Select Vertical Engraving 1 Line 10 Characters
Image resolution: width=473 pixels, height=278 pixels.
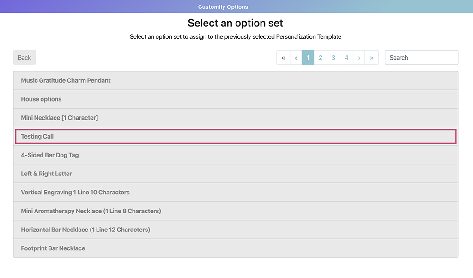236,193
